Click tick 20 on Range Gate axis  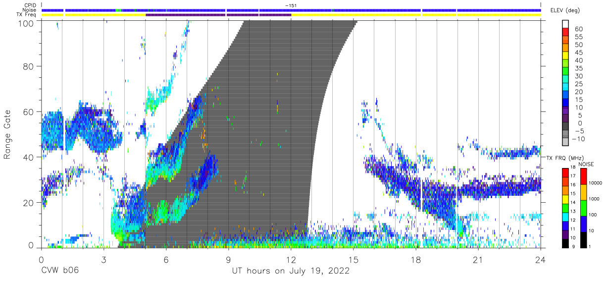[29, 203]
